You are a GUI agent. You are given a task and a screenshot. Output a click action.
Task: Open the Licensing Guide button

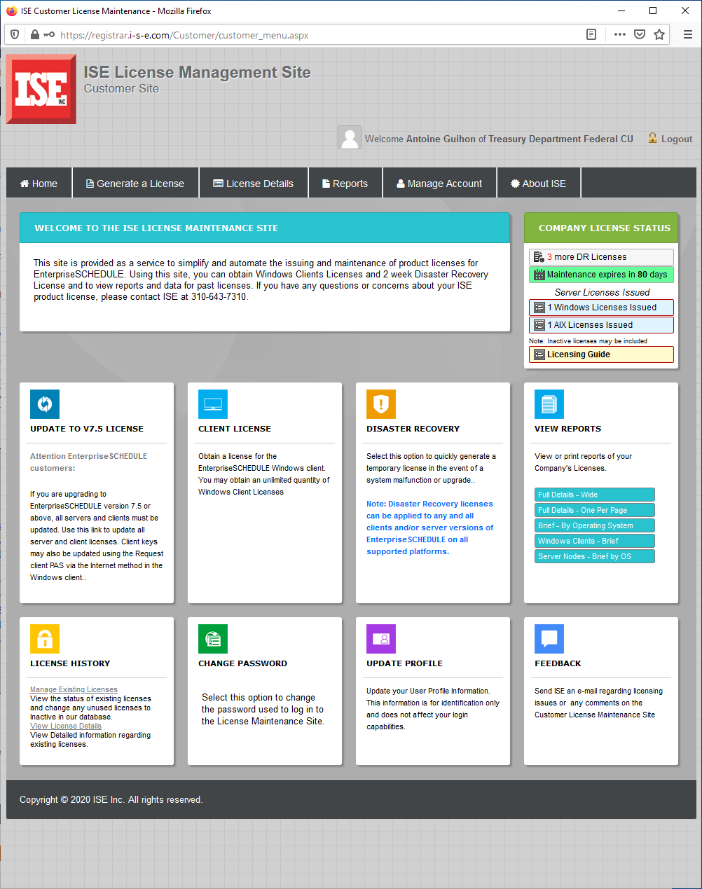pos(601,354)
